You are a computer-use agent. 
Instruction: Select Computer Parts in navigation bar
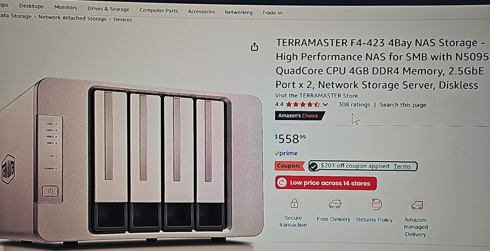coord(158,10)
